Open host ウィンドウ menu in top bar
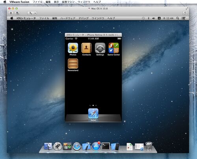Screen dimensions: 197x159 point(84,2)
